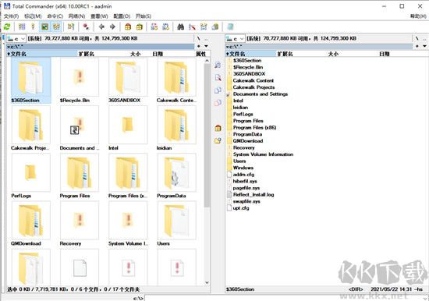Click the pack files gift box icon
This screenshot has width=429, height=301.
[x=128, y=27]
